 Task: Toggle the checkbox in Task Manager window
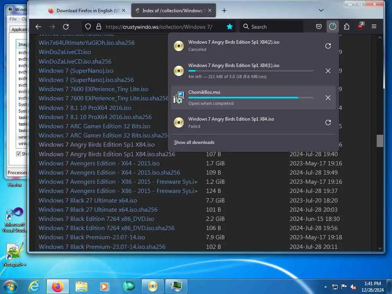[18, 154]
